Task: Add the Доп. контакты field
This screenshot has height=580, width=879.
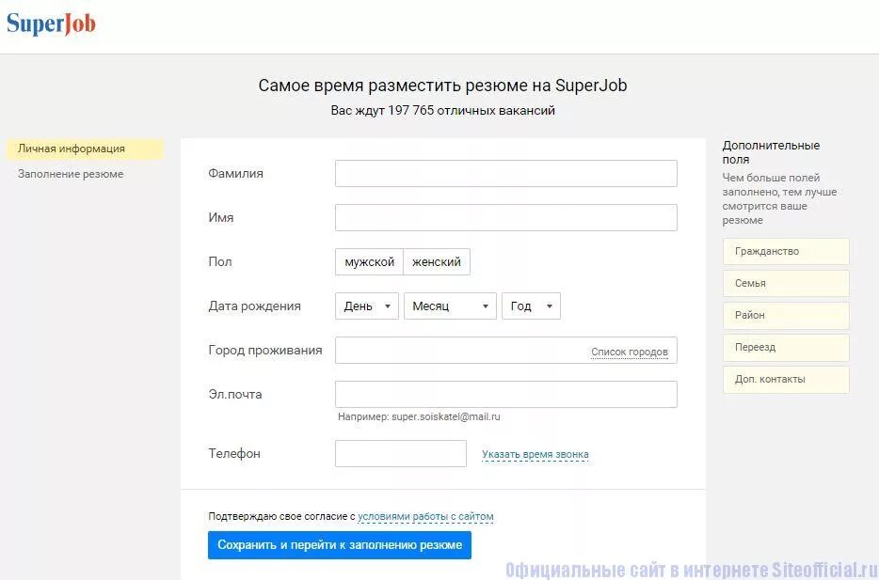Action: tap(785, 380)
